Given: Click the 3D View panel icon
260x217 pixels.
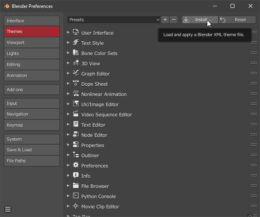Looking at the screenshot, I should point(76,63).
